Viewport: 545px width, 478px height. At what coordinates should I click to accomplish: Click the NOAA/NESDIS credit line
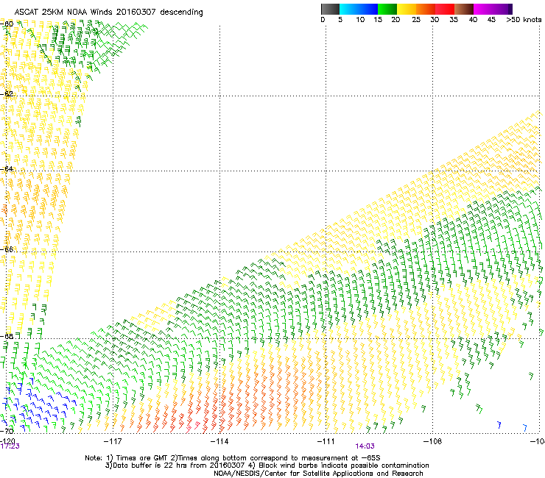[318, 474]
